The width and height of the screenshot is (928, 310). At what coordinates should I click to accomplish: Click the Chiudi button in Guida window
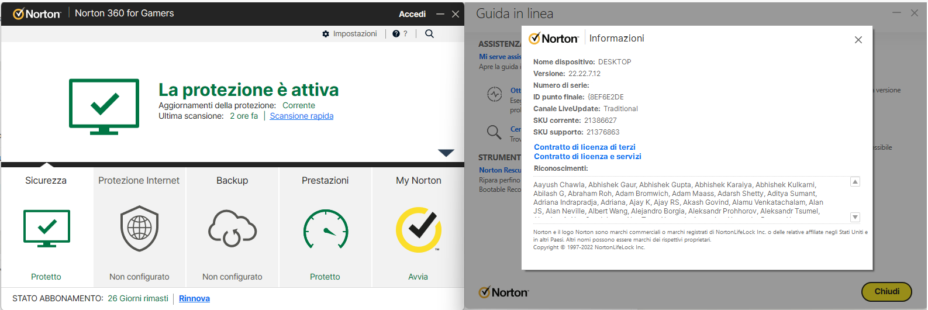[x=887, y=291]
